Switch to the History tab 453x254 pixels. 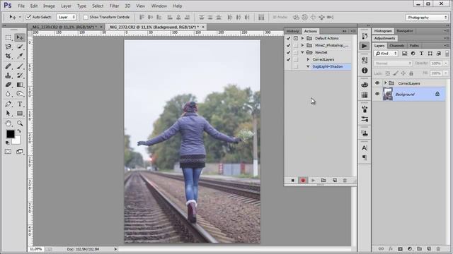tap(292, 31)
